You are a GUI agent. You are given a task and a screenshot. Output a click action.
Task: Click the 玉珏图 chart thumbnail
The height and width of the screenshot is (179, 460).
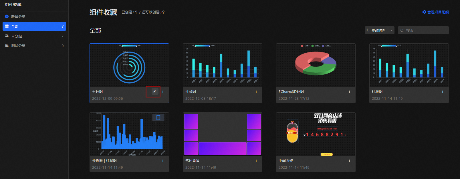point(129,65)
